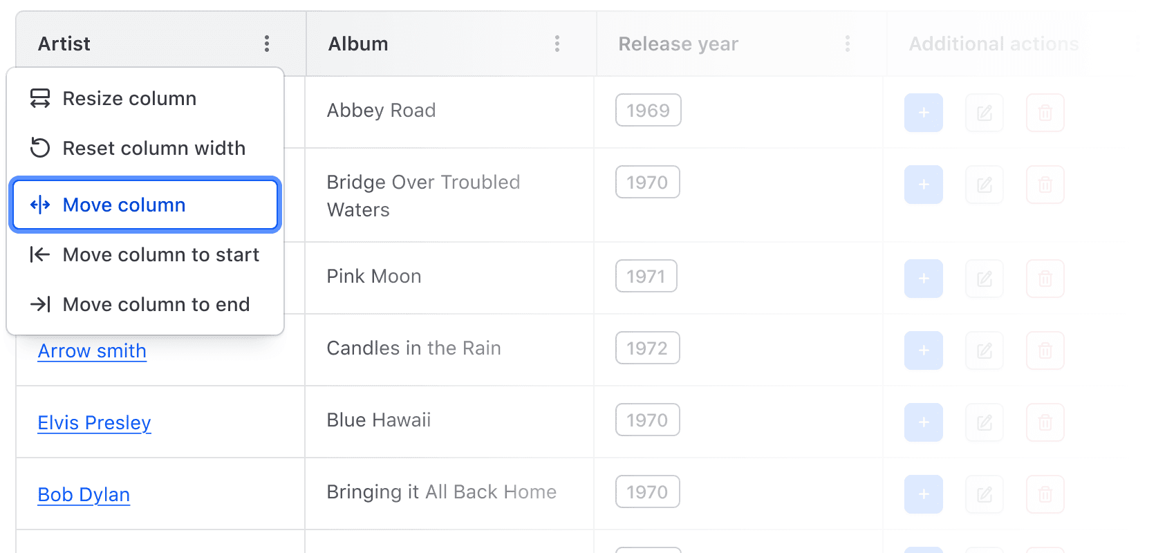Select Reset column width option
The image size is (1156, 553).
tap(153, 149)
